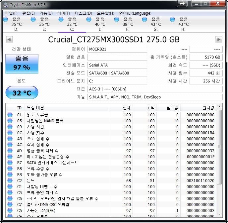Select disk F: status orb 38 °C
The width and height of the screenshot is (228, 223).
117,19
